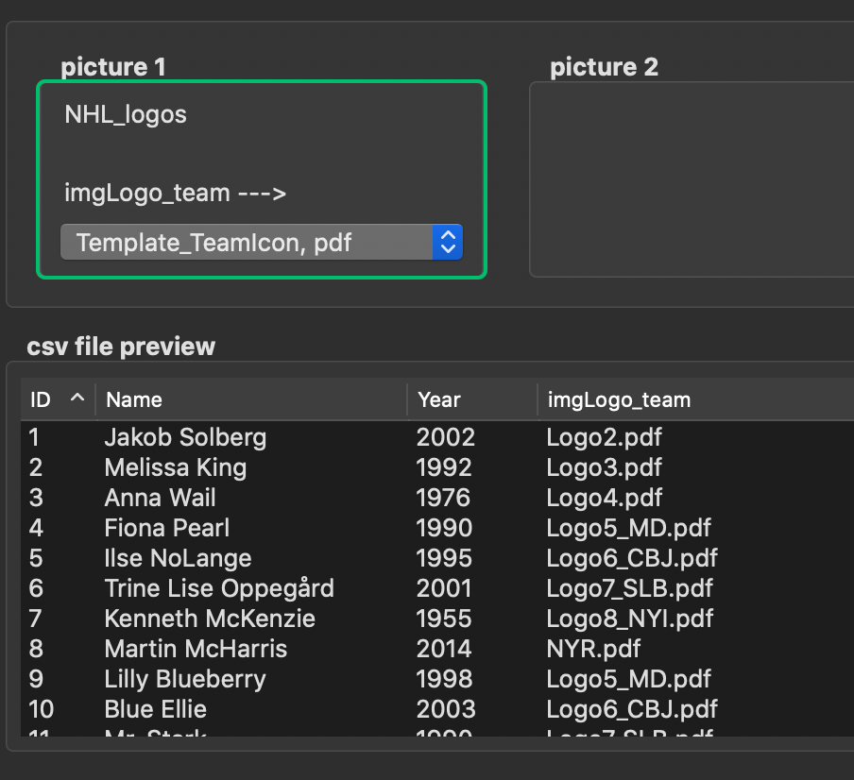Click Logo5_MD.pdf in Fiona Pearl's row

click(628, 528)
